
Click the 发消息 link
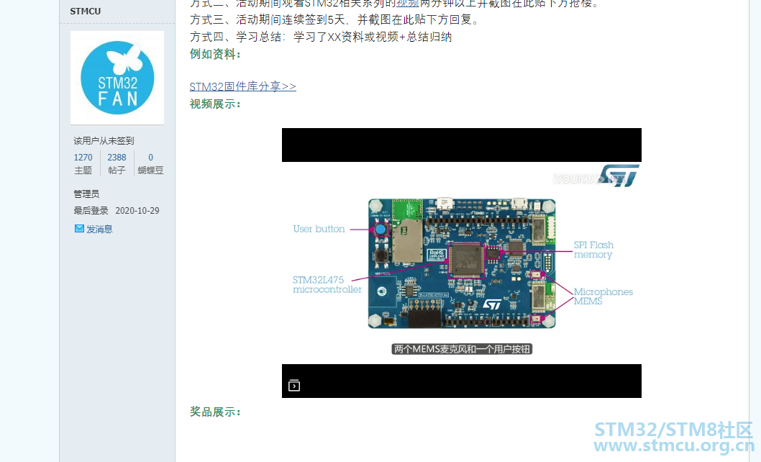click(99, 230)
